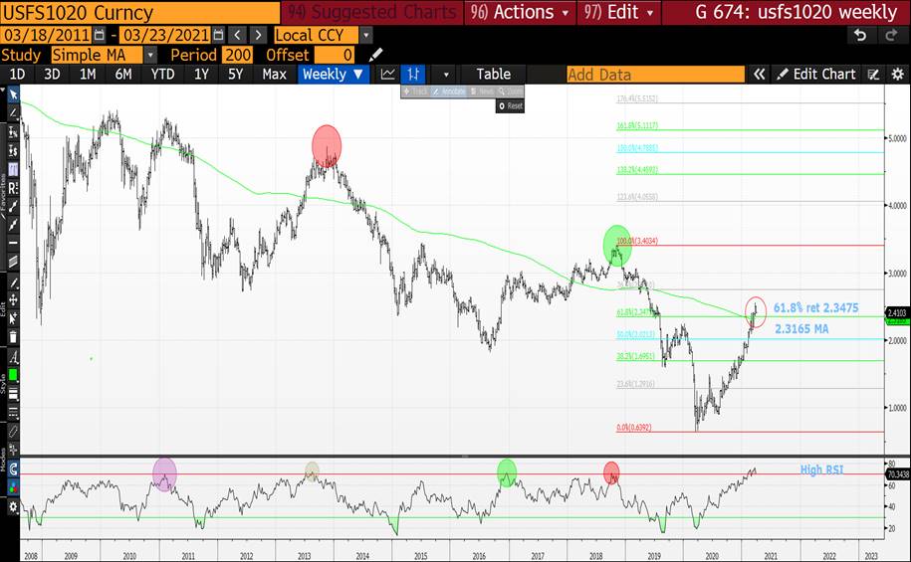Image resolution: width=911 pixels, height=562 pixels.
Task: Click the Offset 0 input field
Action: tap(335, 55)
